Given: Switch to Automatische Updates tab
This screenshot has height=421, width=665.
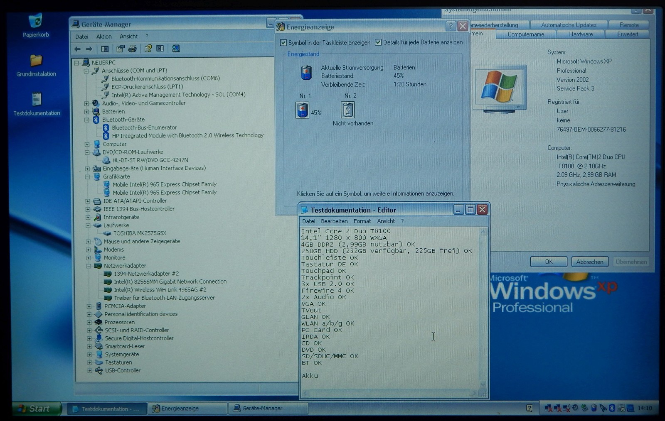Looking at the screenshot, I should click(569, 25).
